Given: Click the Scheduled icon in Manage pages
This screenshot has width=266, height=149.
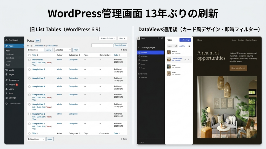Looking at the screenshot, I should point(139,60).
